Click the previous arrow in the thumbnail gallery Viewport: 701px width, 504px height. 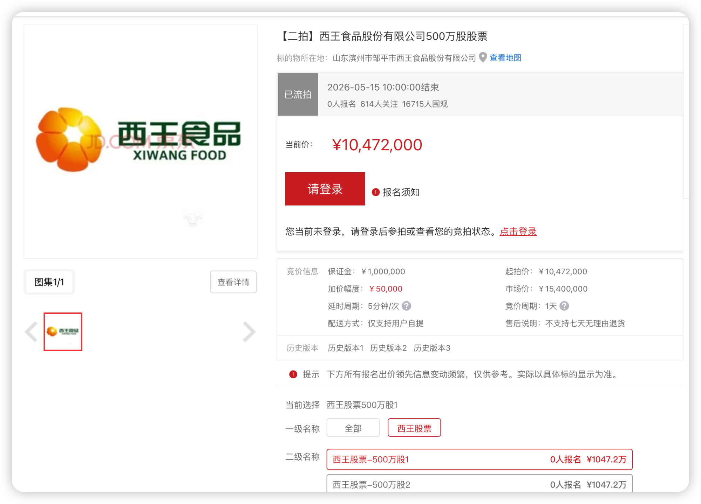(32, 332)
